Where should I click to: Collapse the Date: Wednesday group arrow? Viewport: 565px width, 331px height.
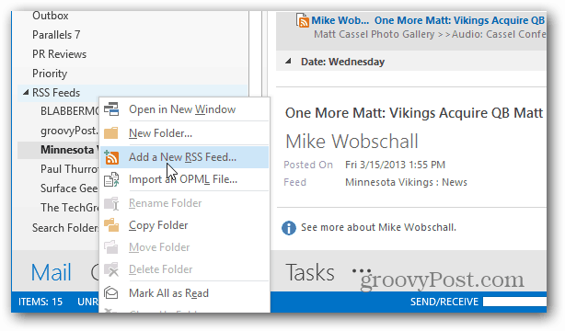(x=288, y=62)
